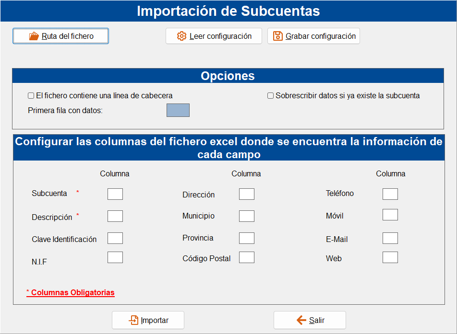This screenshot has width=457, height=334.
Task: Check 'Sobrescribir datos si ya existe la subcuenta'
Action: pyautogui.click(x=270, y=96)
